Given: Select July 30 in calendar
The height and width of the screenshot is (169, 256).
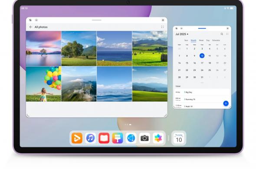Looking at the screenshot, I should (194, 77).
